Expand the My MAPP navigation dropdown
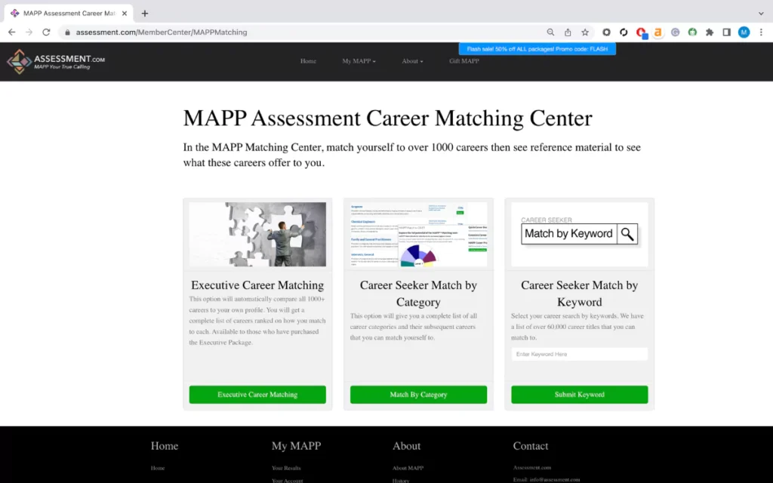773x483 pixels. (x=359, y=61)
